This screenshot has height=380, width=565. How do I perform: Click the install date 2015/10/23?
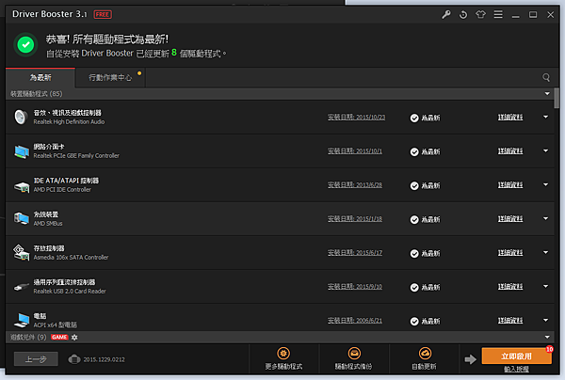click(356, 118)
